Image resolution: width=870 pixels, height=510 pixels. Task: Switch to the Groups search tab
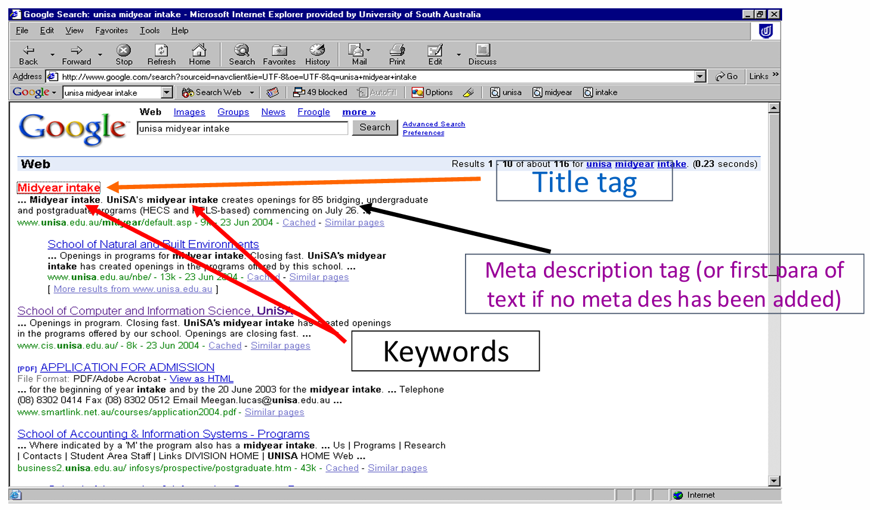click(x=233, y=112)
